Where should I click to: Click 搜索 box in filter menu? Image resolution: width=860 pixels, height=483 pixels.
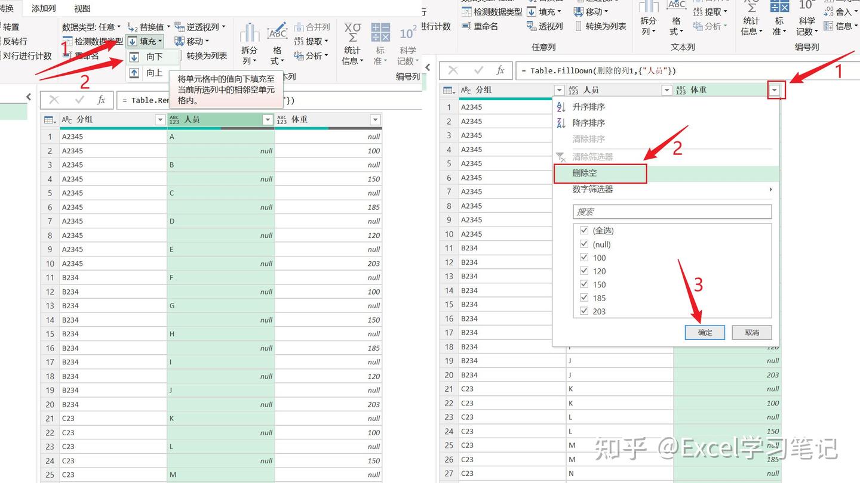[x=672, y=212]
